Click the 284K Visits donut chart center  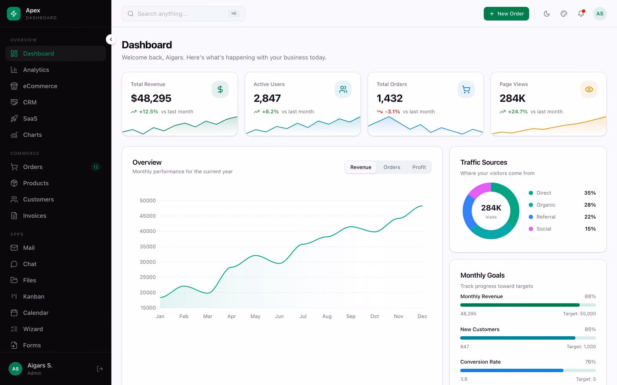491,211
